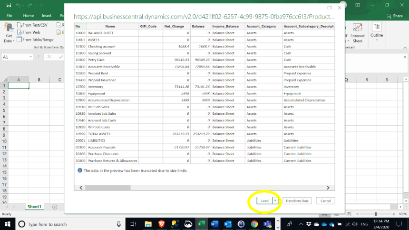The image size is (409, 230).
Task: Open the Name Box dropdown arrow
Action: tap(31, 57)
